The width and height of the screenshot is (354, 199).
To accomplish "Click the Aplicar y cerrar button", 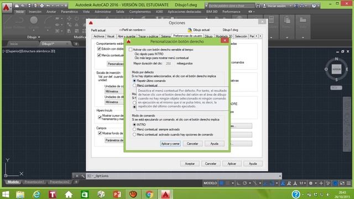I will click(x=170, y=144).
